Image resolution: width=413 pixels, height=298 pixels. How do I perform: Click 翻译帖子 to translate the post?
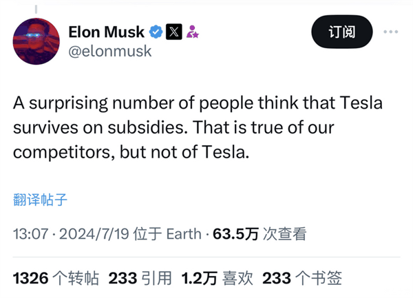41,200
